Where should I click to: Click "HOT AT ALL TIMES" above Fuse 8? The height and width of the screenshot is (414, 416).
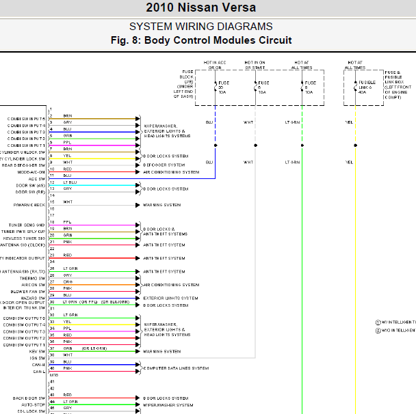point(302,65)
